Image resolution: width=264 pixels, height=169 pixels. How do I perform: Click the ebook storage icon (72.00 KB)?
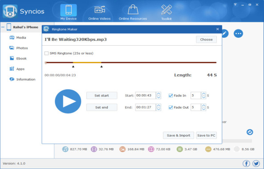pyautogui.click(x=151, y=149)
